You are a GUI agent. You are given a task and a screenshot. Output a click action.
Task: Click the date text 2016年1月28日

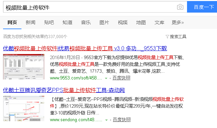click(65, 57)
